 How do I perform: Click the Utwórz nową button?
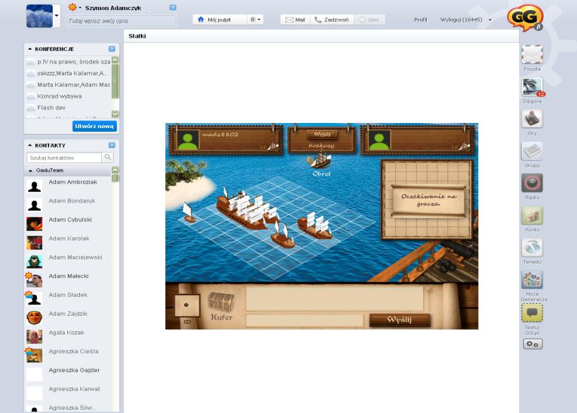[94, 126]
